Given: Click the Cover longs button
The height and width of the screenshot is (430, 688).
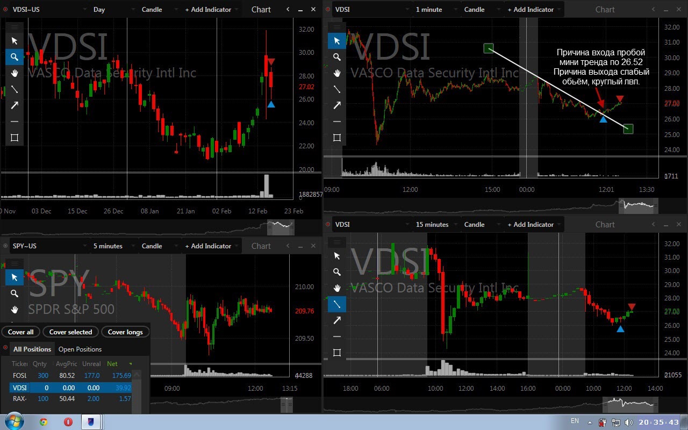Looking at the screenshot, I should [x=126, y=332].
